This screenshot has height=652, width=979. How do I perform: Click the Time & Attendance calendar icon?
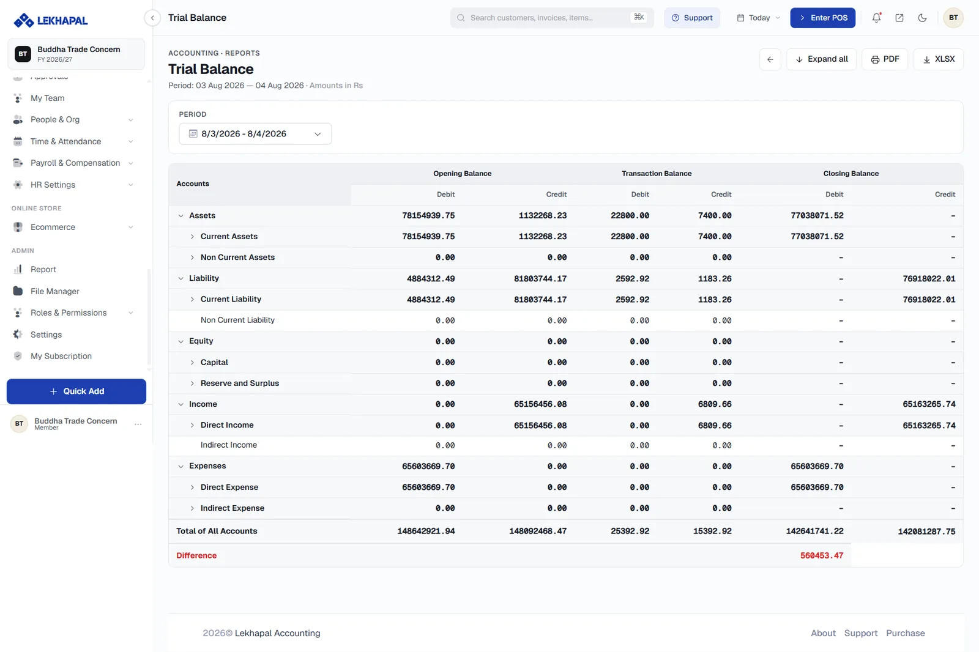tap(18, 141)
